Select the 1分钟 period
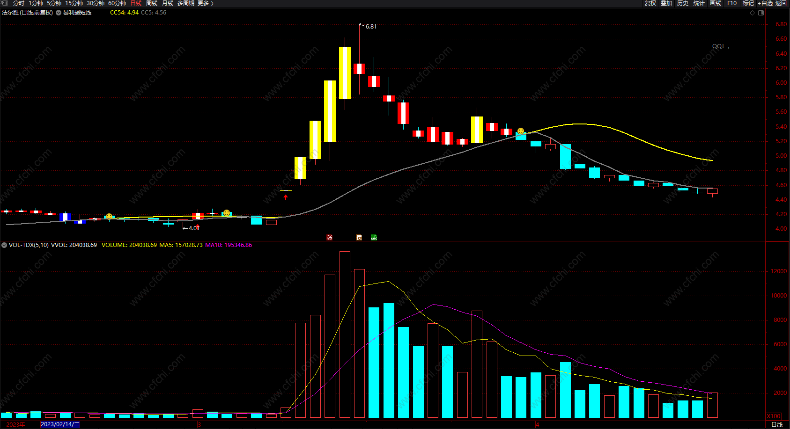The width and height of the screenshot is (790, 429). [x=36, y=3]
